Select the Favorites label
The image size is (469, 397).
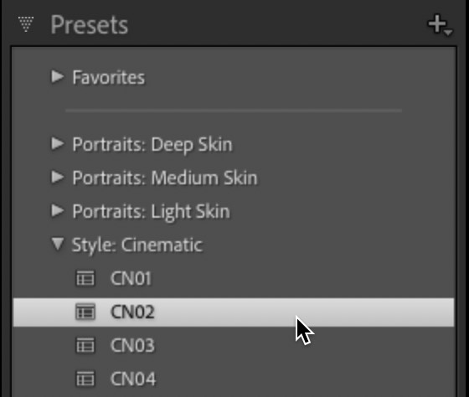click(x=109, y=78)
